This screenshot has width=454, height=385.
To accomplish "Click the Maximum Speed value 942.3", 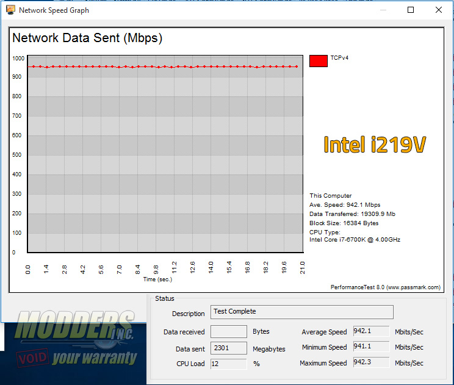I will pos(371,362).
